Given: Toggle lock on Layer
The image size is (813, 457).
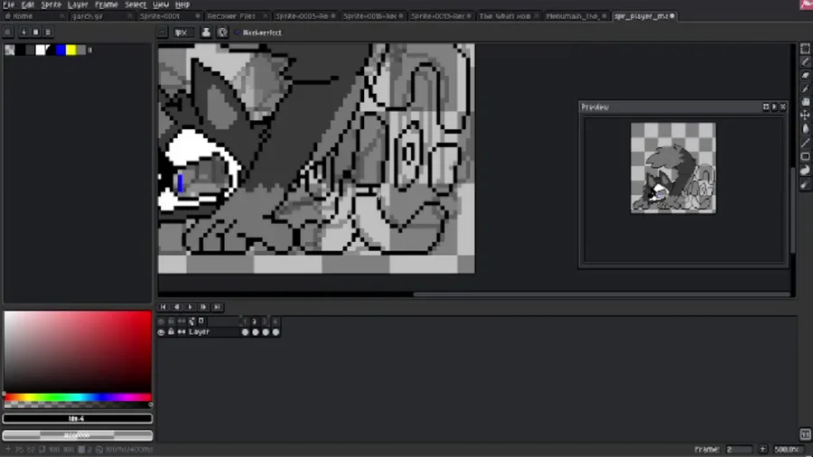Looking at the screenshot, I should point(171,332).
